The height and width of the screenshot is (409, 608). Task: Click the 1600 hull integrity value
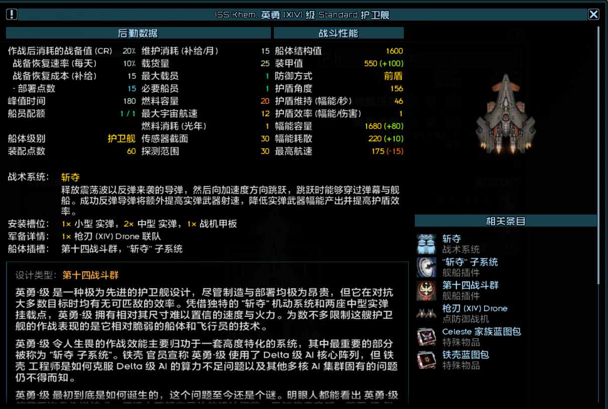coord(394,51)
